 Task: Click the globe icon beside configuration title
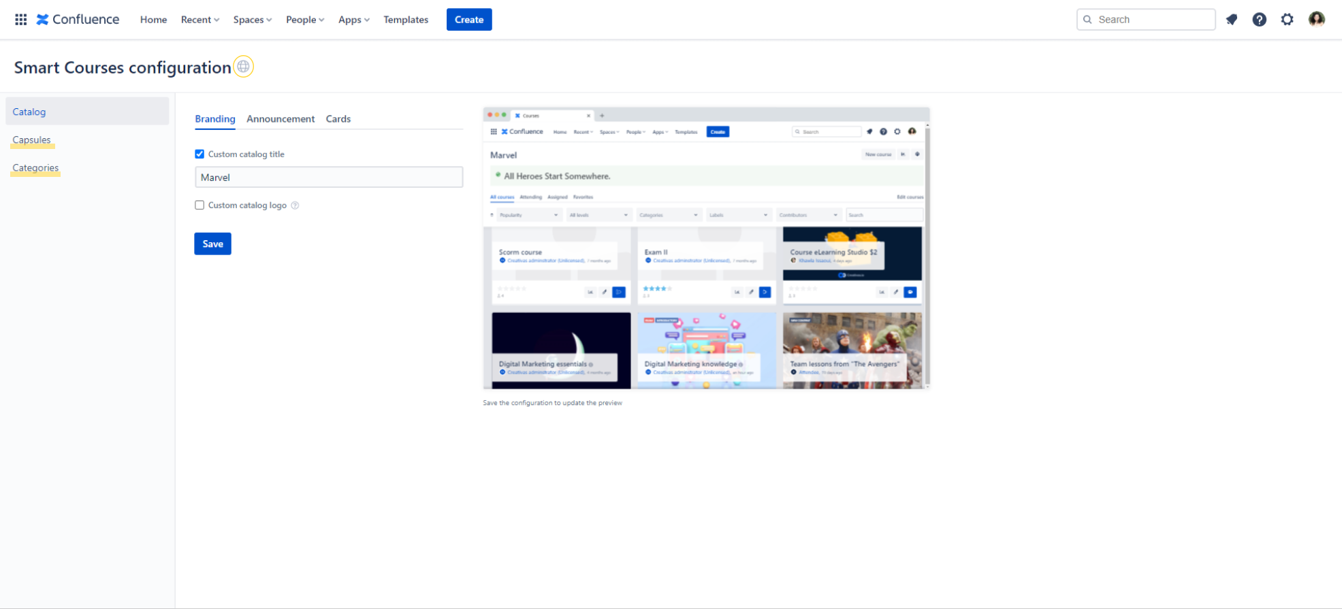click(x=243, y=67)
